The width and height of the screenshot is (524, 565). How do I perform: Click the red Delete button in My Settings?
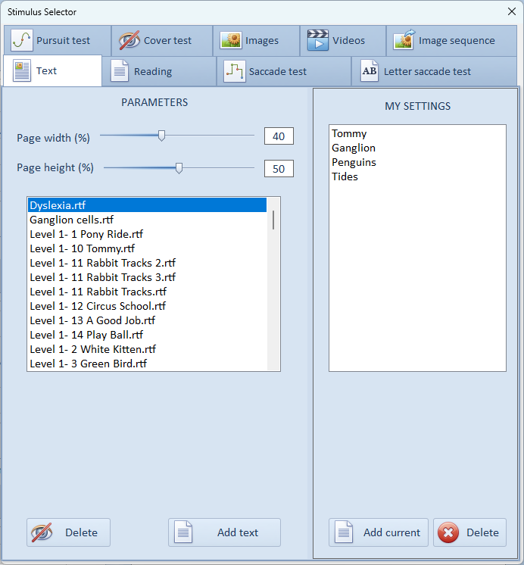pyautogui.click(x=469, y=532)
